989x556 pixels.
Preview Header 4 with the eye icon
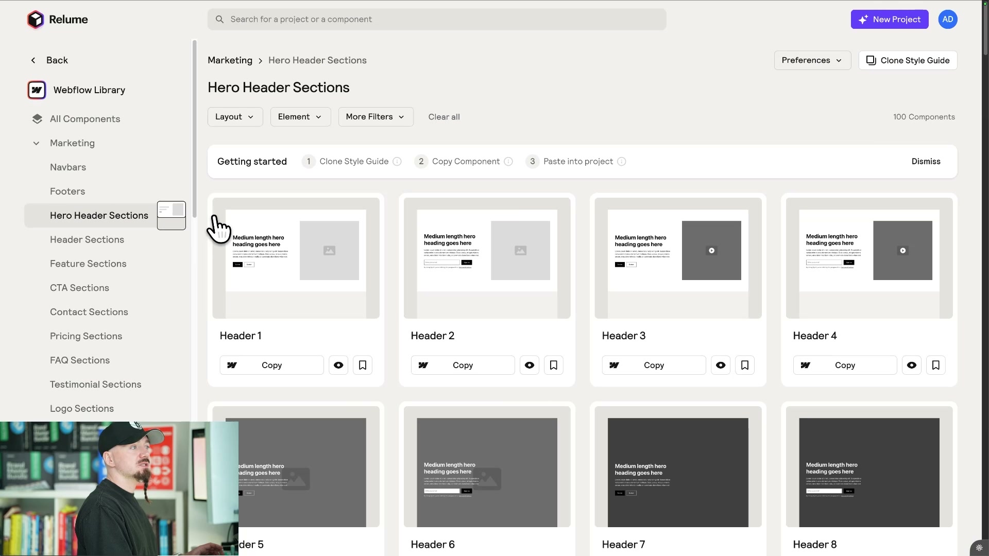[912, 365]
